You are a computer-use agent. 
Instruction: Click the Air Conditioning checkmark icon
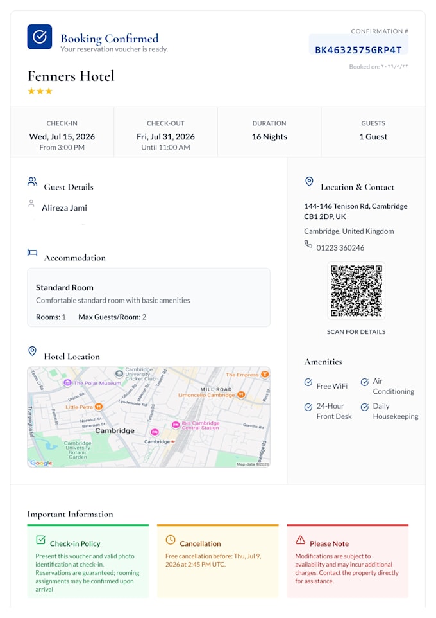(365, 382)
